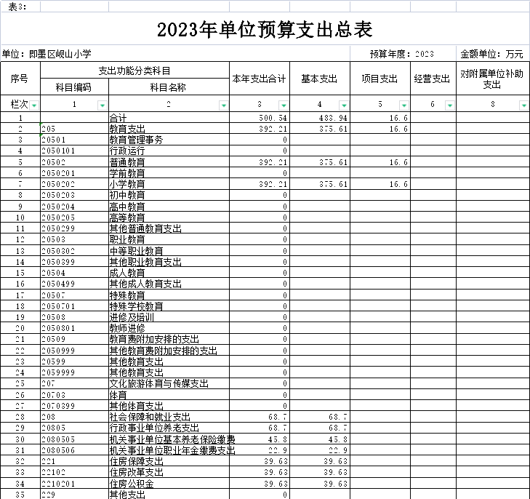Expand filter dropdown for column 6 (经营支出)
530x499 pixels.
pos(450,105)
